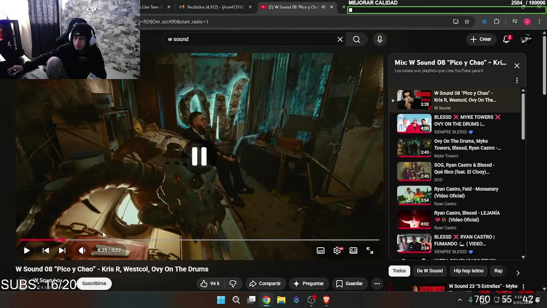Close the W Sound 08 browser tab

tap(332, 7)
